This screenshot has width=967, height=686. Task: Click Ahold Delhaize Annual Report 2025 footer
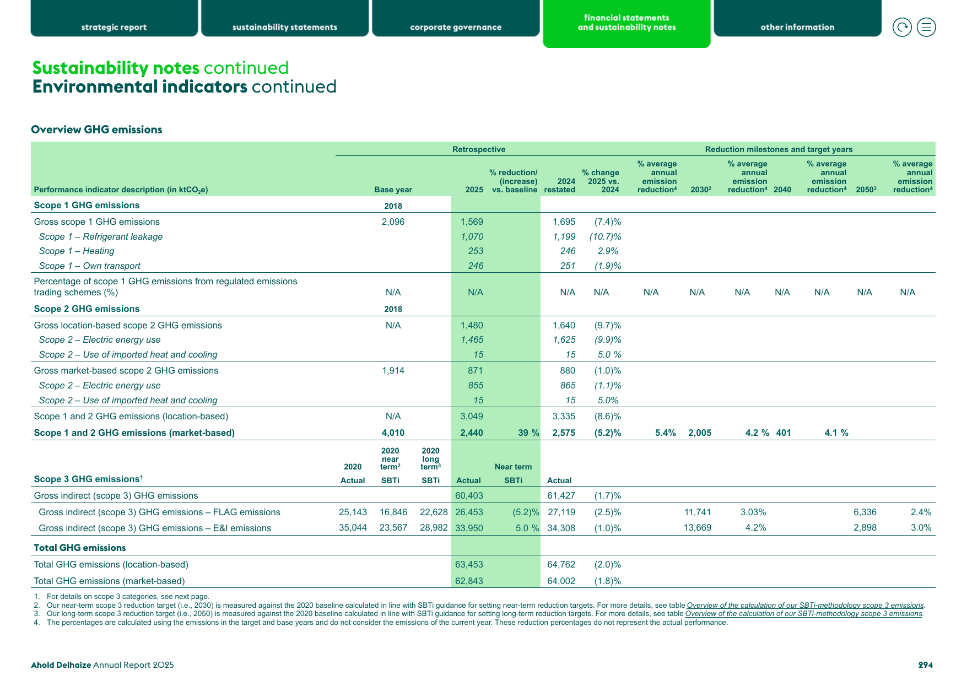[102, 665]
